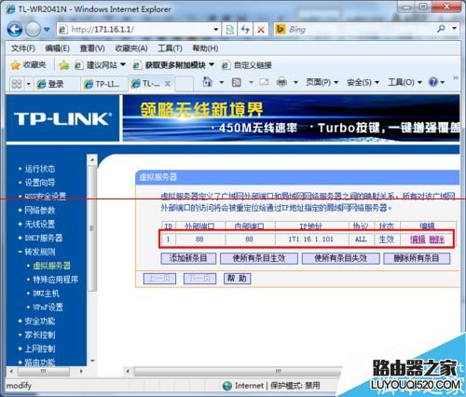Switch to the TP-LI... tab
The height and width of the screenshot is (397, 466).
pos(104,84)
